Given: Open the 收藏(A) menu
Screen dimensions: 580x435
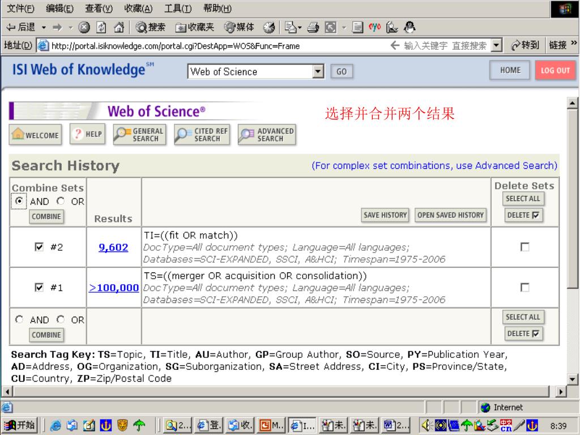Looking at the screenshot, I should click(x=138, y=8).
